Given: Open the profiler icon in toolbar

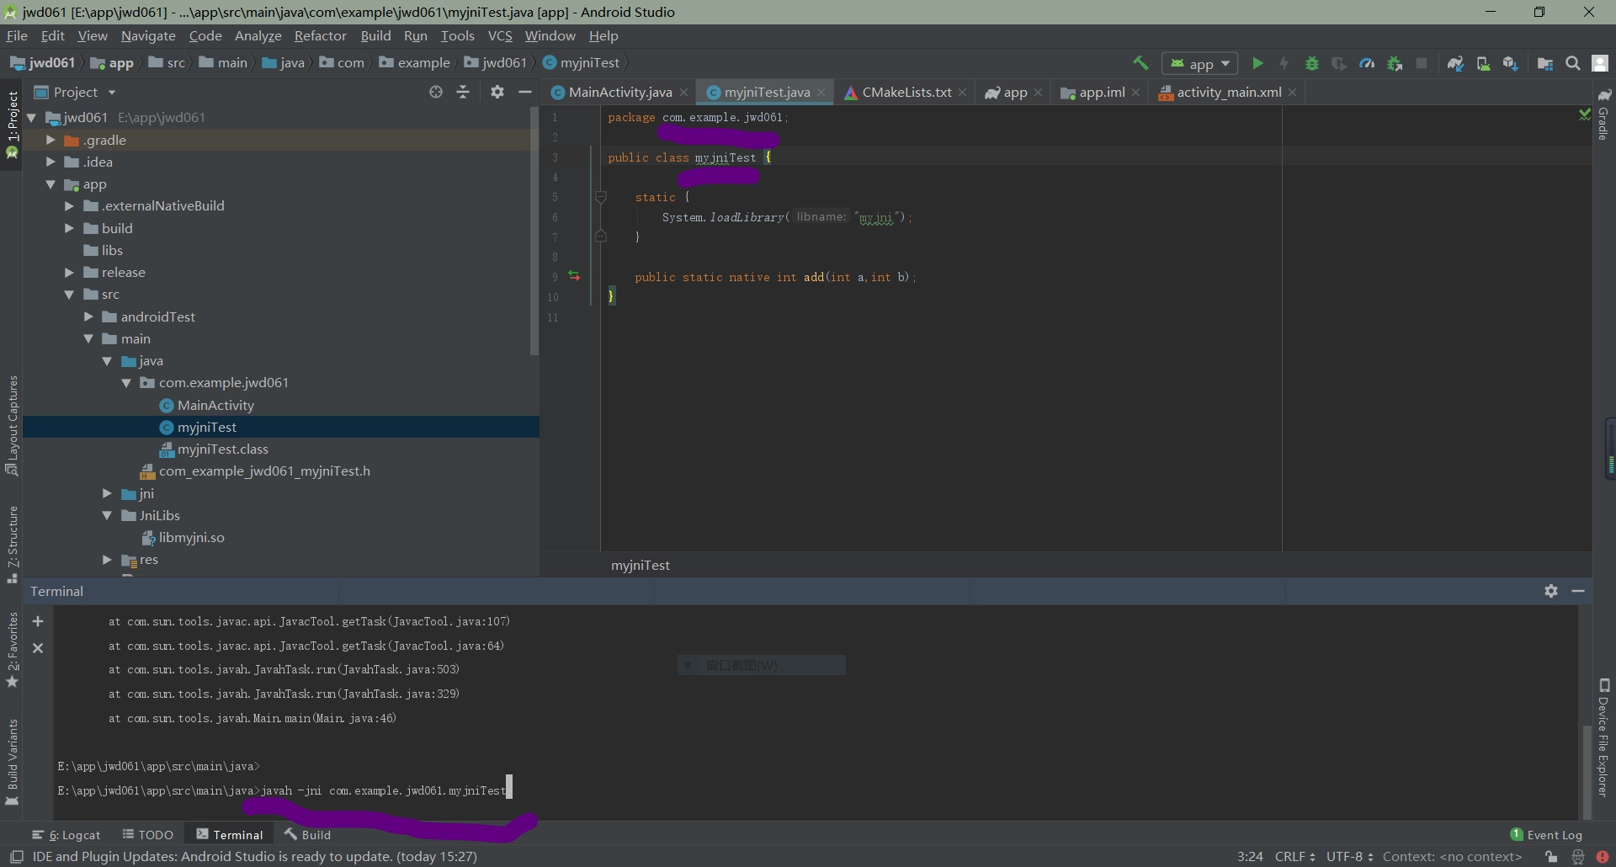Looking at the screenshot, I should pyautogui.click(x=1367, y=63).
